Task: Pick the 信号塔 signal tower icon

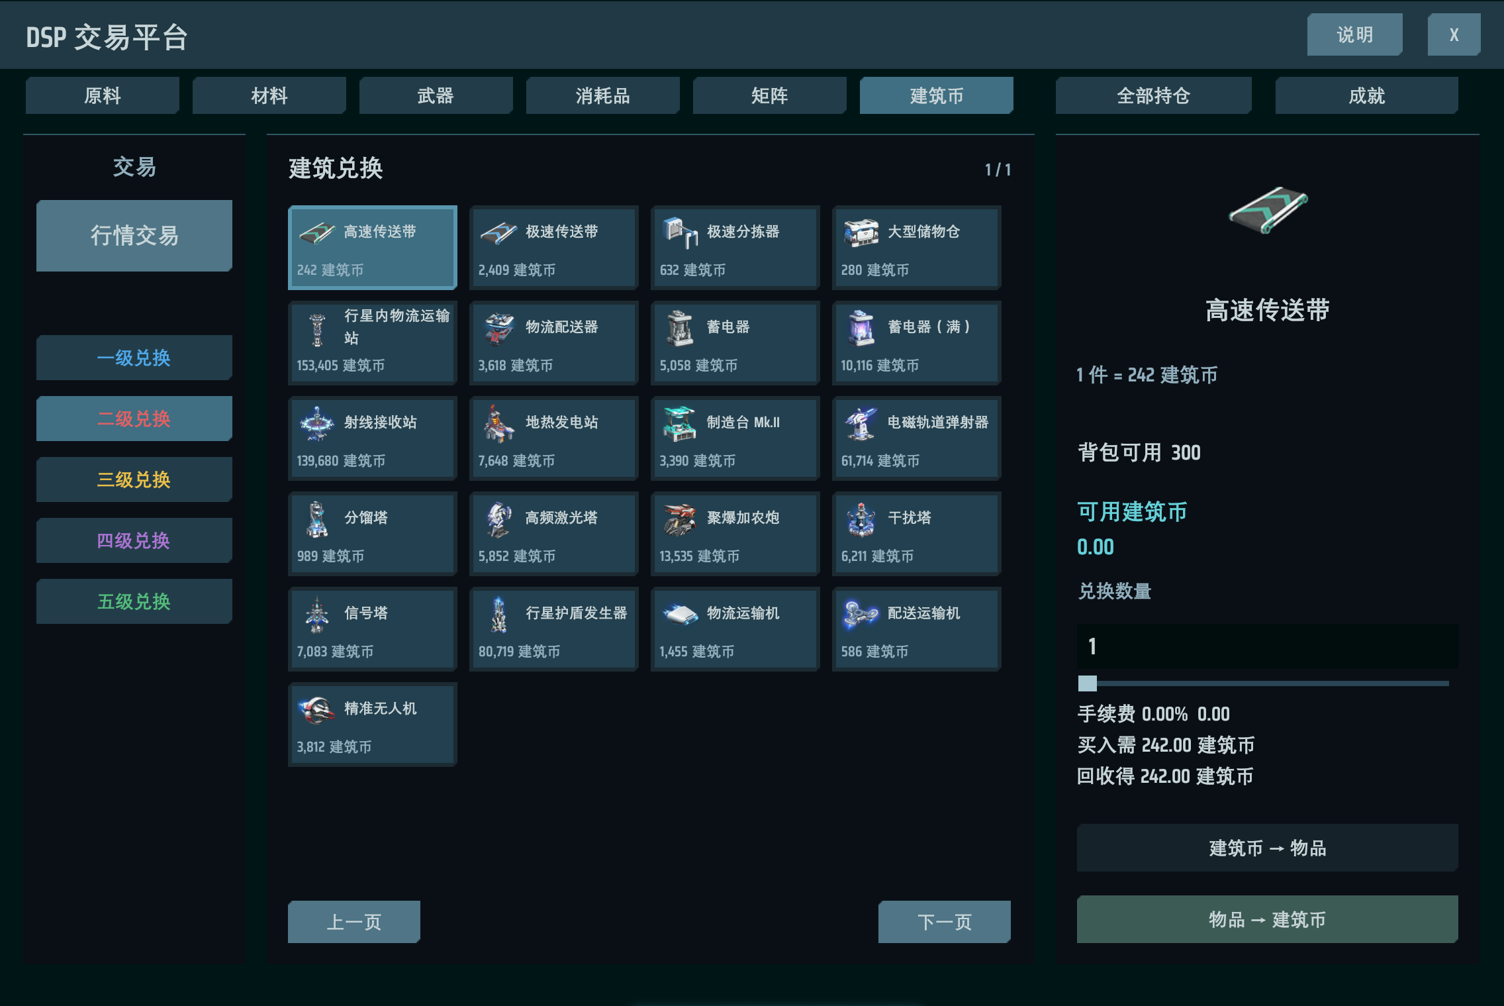Action: point(317,615)
